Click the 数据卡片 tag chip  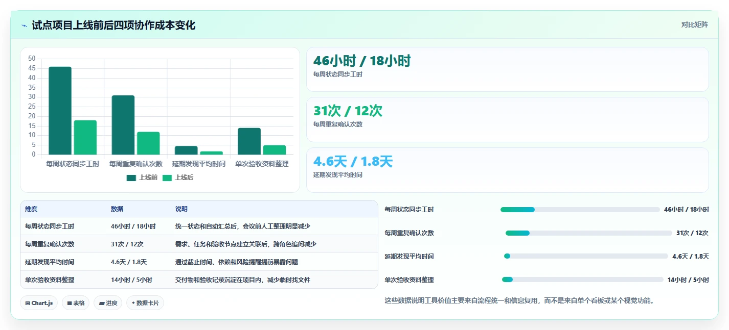point(145,303)
